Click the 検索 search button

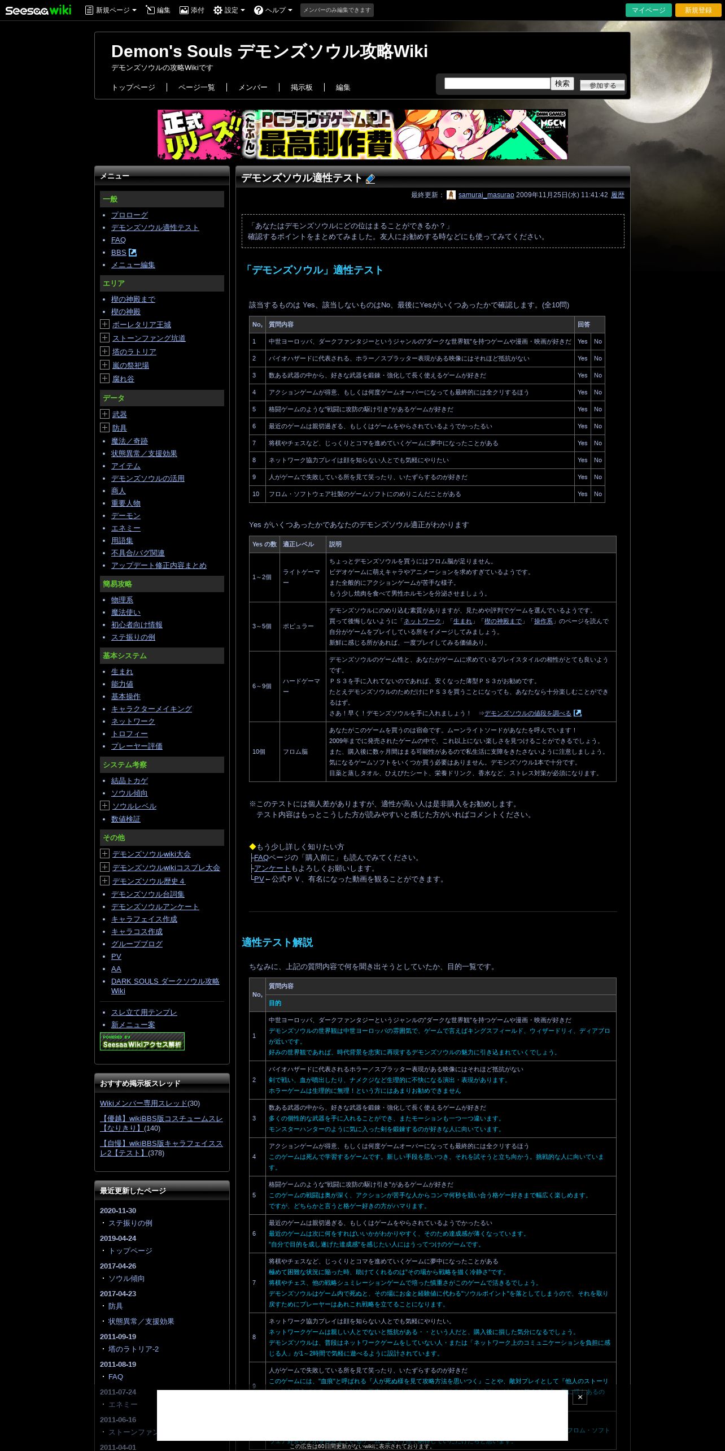coord(562,84)
